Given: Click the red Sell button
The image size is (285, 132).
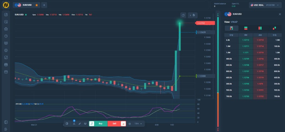Looking at the screenshot, I should point(117,124).
